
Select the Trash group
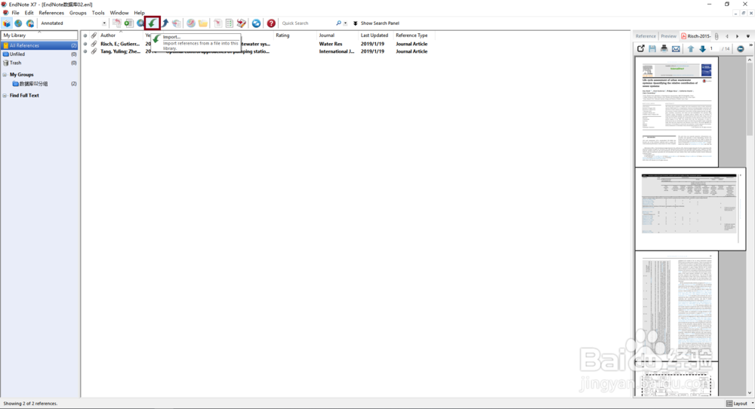pyautogui.click(x=39, y=63)
